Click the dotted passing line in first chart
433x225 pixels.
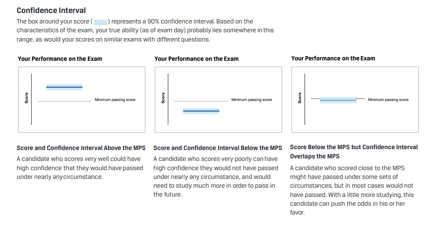[x=65, y=101]
